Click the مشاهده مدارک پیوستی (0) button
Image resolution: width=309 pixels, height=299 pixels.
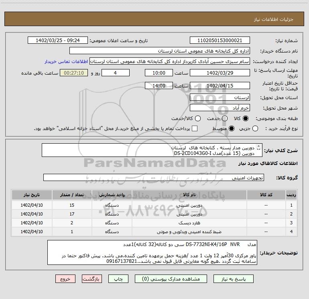click(x=171, y=279)
